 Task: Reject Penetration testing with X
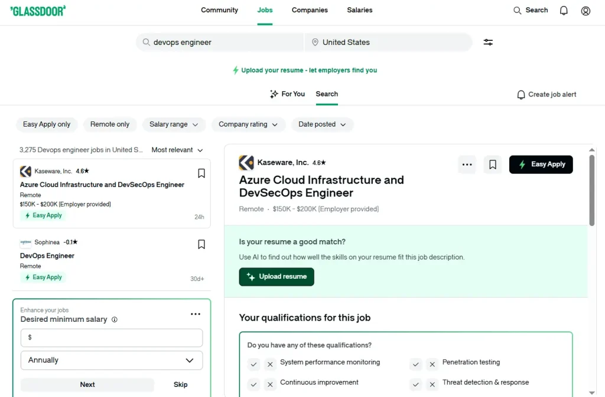point(432,364)
